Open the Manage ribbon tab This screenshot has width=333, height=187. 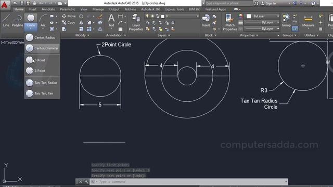pos(98,9)
